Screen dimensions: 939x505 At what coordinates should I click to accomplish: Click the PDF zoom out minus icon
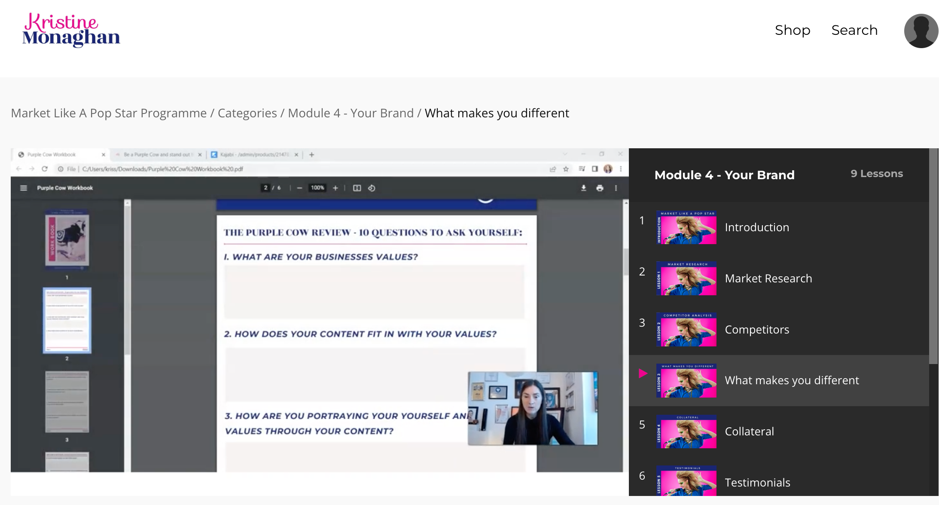coord(299,188)
